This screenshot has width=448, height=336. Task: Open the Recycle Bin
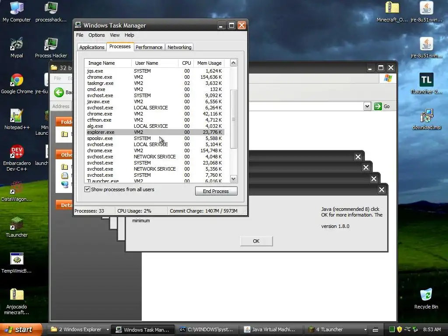[x=426, y=299]
